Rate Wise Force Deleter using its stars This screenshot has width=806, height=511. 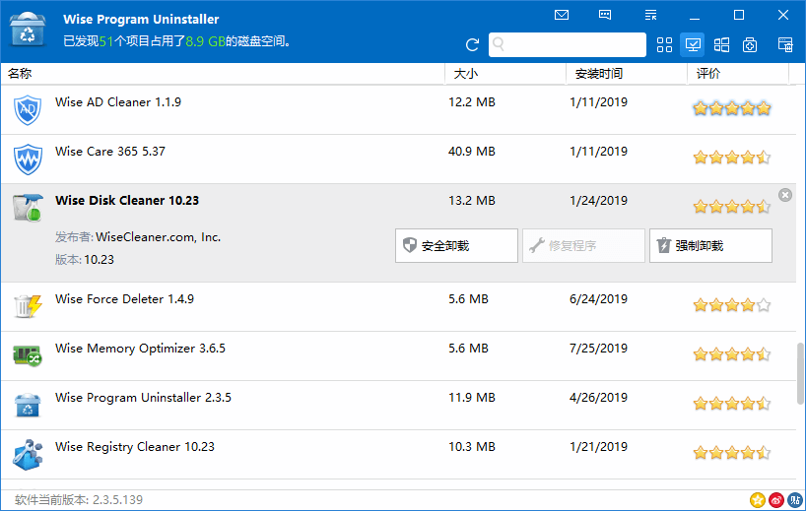pyautogui.click(x=732, y=305)
